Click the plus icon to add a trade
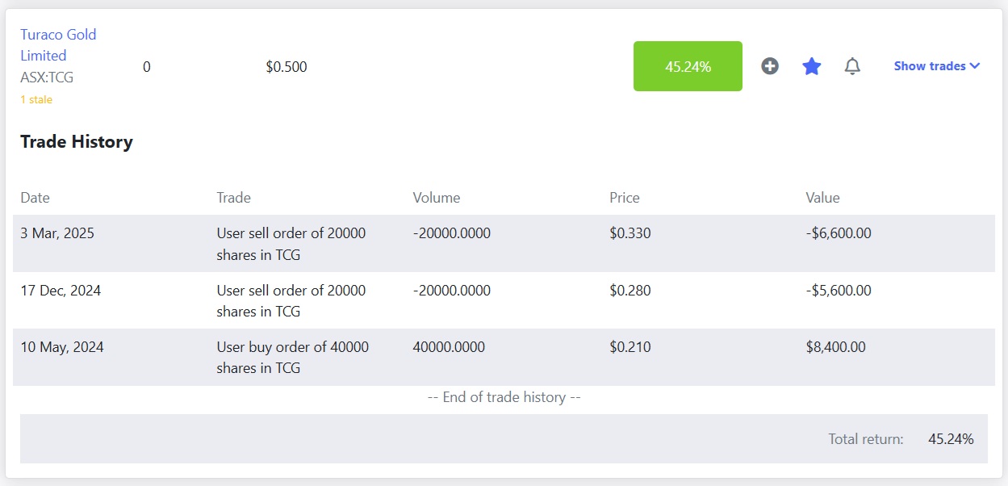This screenshot has height=486, width=1008. click(770, 66)
